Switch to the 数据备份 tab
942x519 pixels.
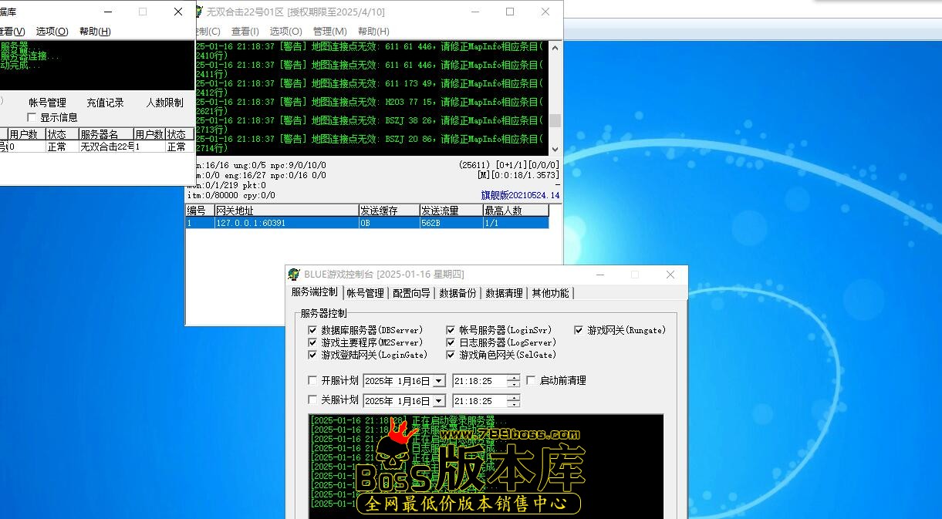457,293
